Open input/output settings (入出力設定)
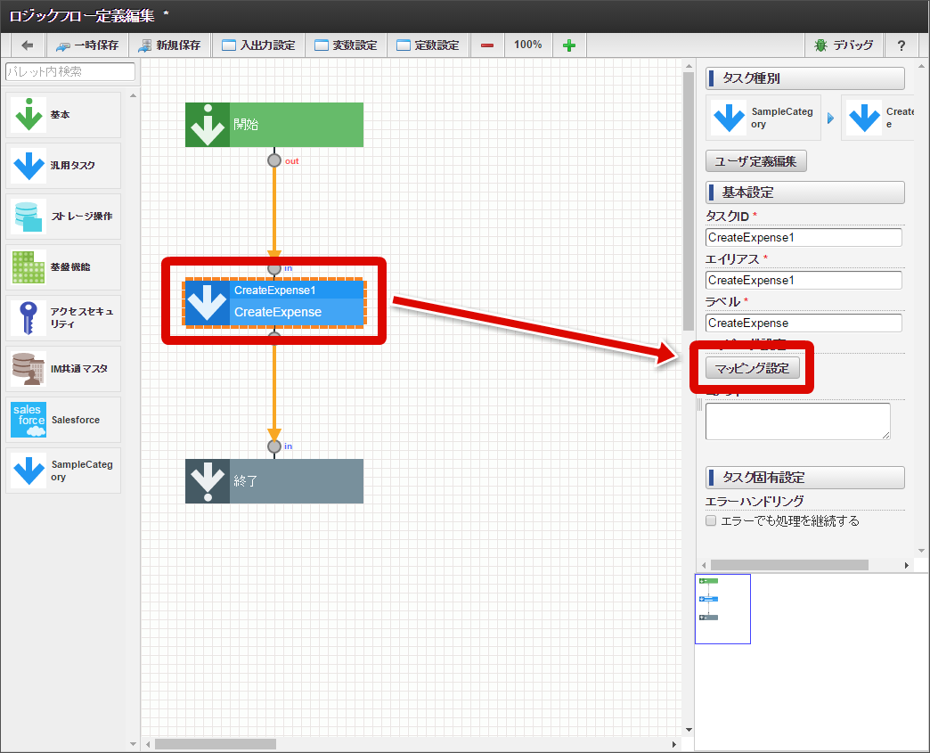The width and height of the screenshot is (930, 753). (x=258, y=45)
